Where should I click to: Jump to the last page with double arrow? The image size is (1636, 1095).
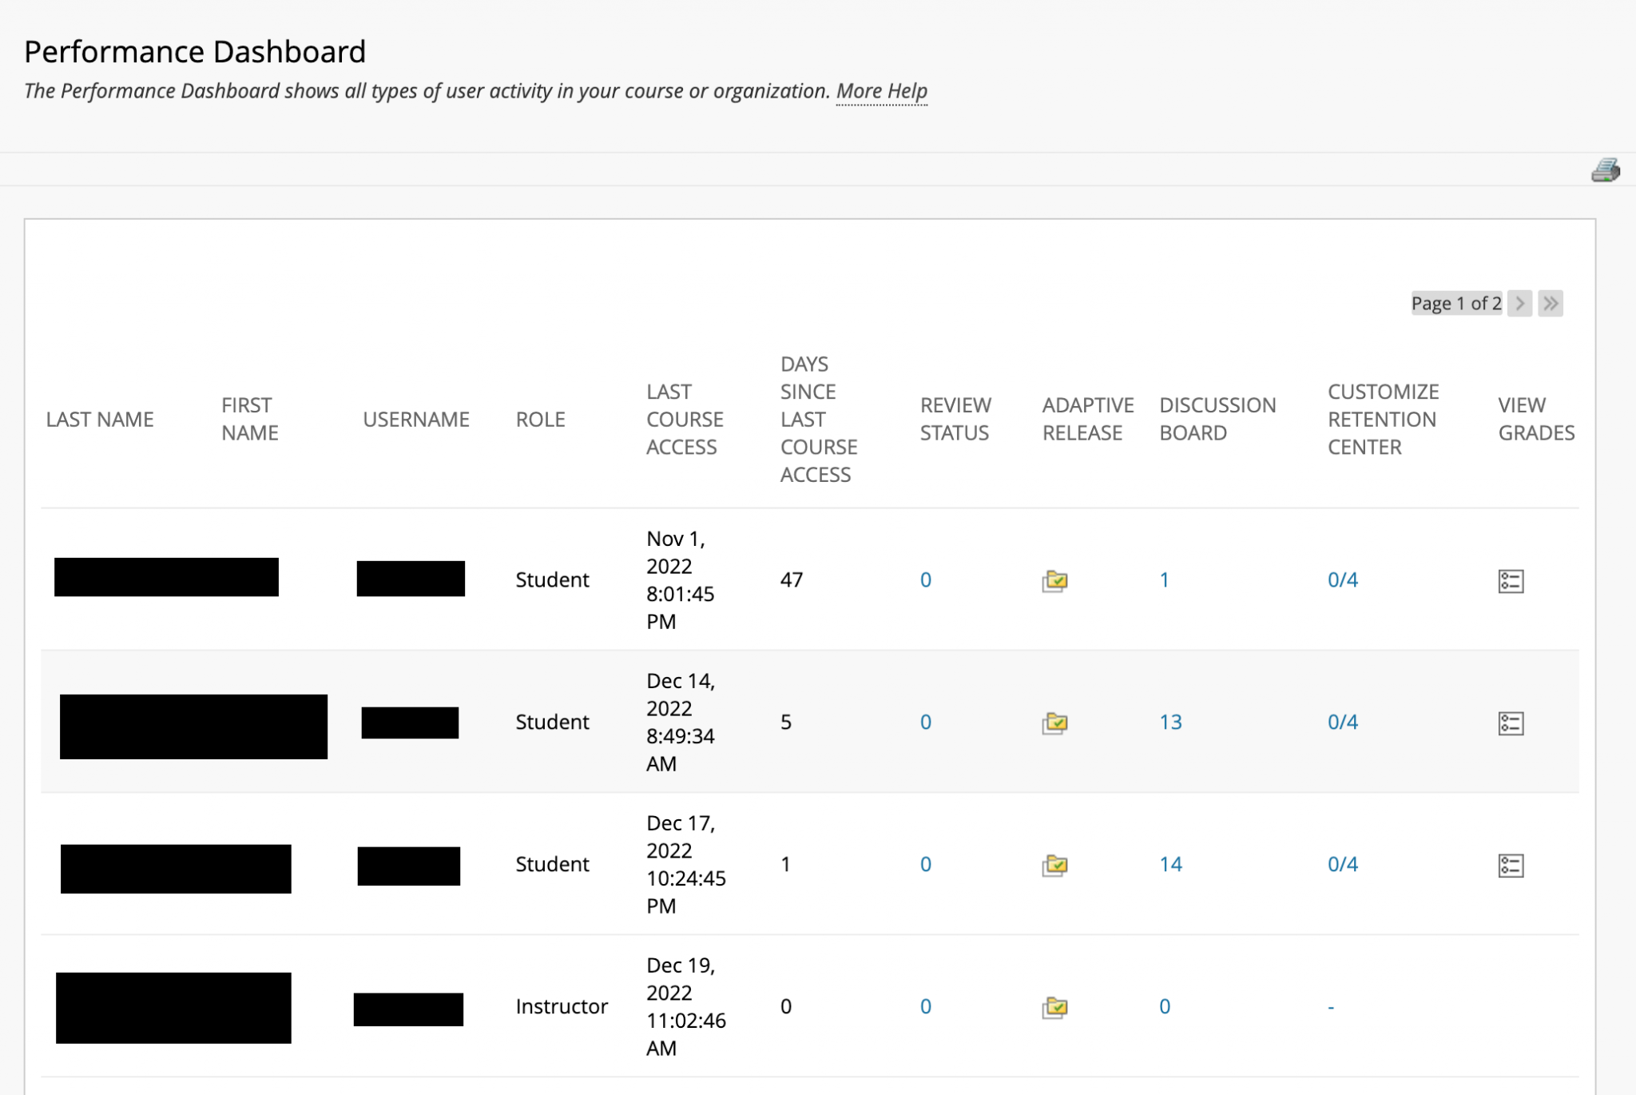coord(1550,304)
